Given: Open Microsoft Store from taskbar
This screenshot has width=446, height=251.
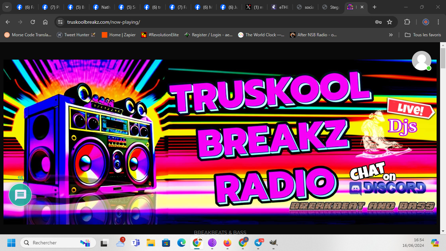Looking at the screenshot, I should (166, 243).
